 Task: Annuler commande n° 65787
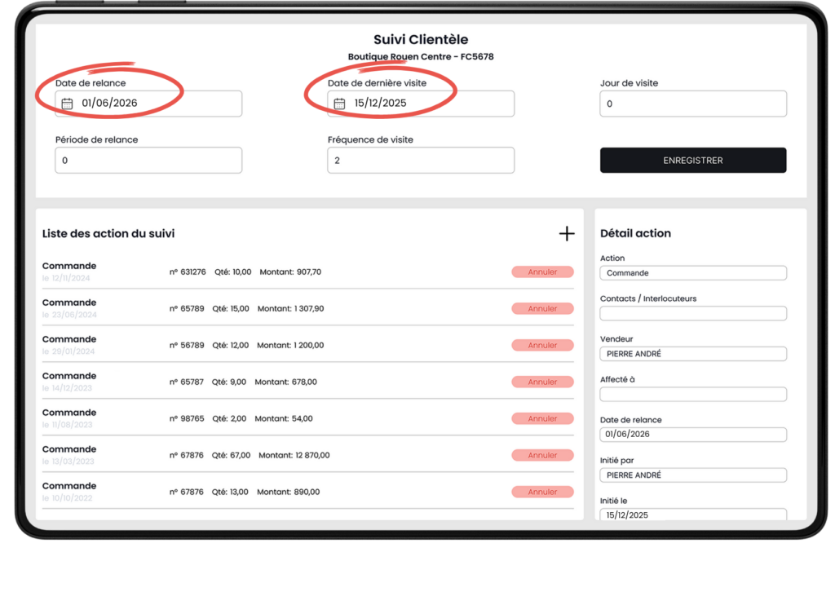tap(542, 382)
